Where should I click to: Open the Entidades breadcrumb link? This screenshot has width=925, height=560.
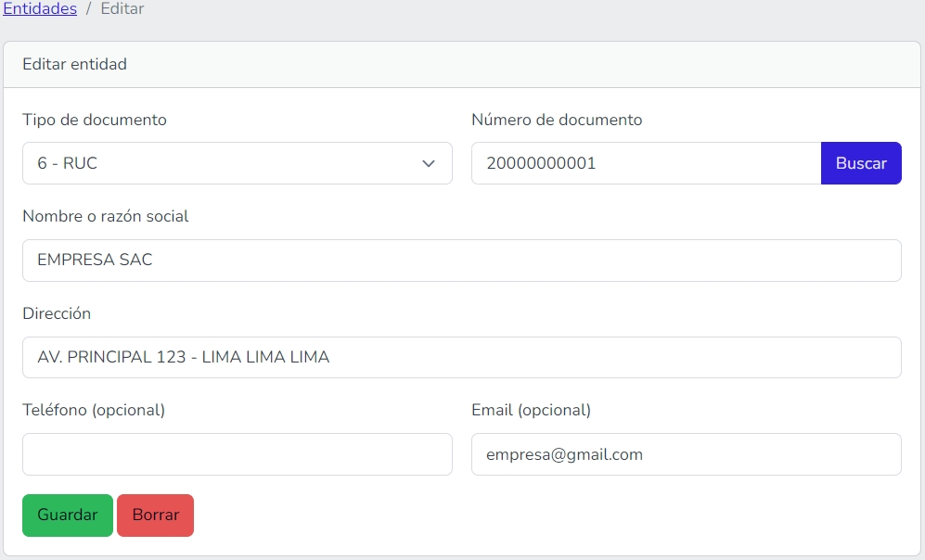click(40, 9)
